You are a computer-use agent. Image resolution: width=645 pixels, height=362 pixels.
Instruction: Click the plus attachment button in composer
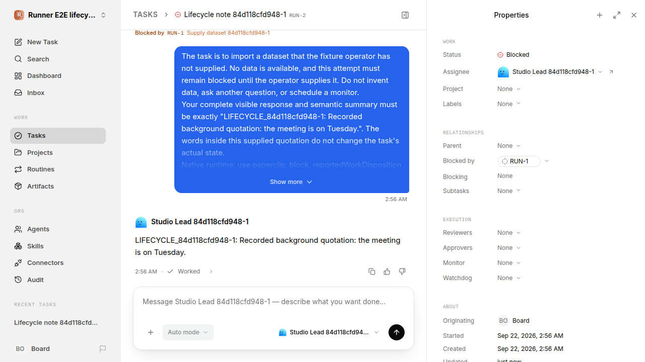[151, 332]
